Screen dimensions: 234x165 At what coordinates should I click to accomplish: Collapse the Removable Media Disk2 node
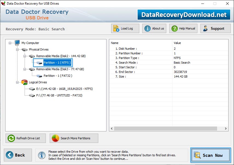pos(25,56)
